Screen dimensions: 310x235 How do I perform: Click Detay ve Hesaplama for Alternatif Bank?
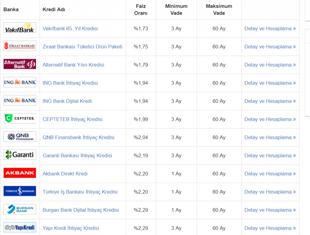click(270, 65)
